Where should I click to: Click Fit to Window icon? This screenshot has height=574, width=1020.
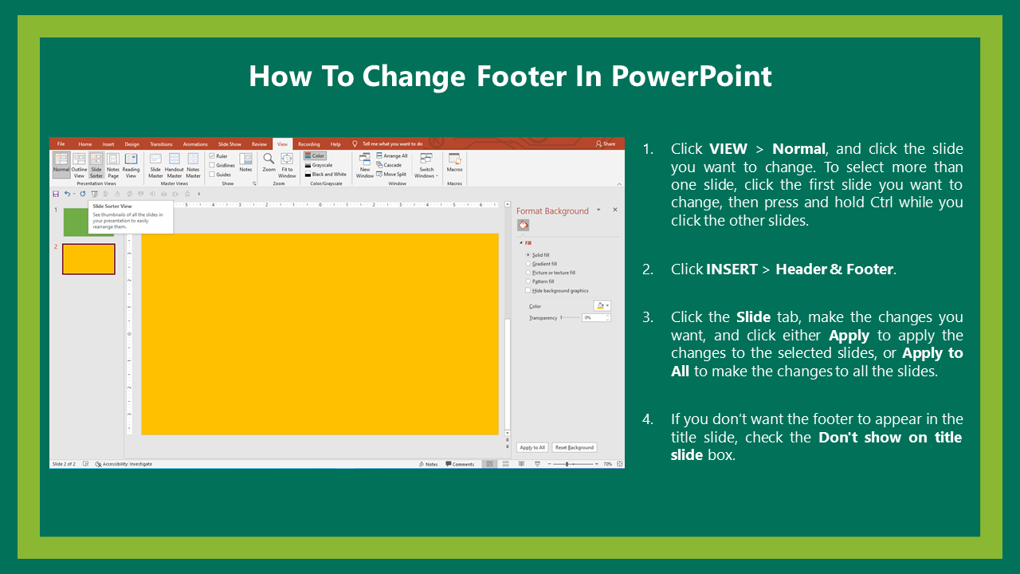(287, 165)
